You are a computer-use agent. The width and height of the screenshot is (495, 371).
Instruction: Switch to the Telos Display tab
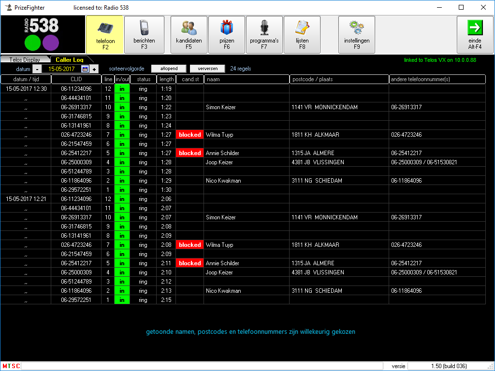click(24, 60)
